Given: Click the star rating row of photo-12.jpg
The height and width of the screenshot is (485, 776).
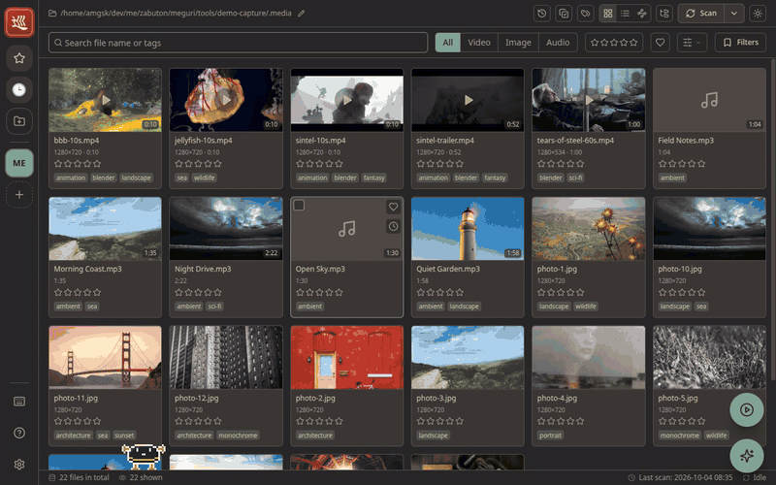Looking at the screenshot, I should click(198, 421).
